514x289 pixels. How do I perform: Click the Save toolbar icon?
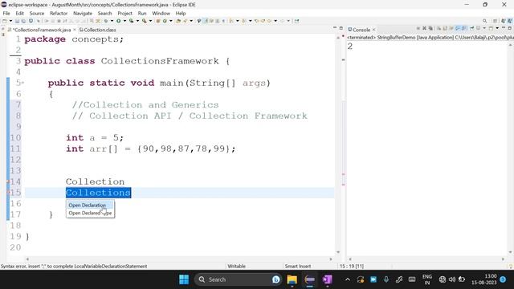coord(18,21)
